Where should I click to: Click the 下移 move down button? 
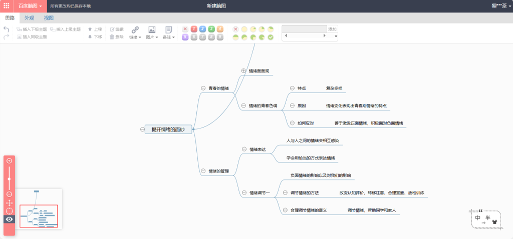coord(95,37)
